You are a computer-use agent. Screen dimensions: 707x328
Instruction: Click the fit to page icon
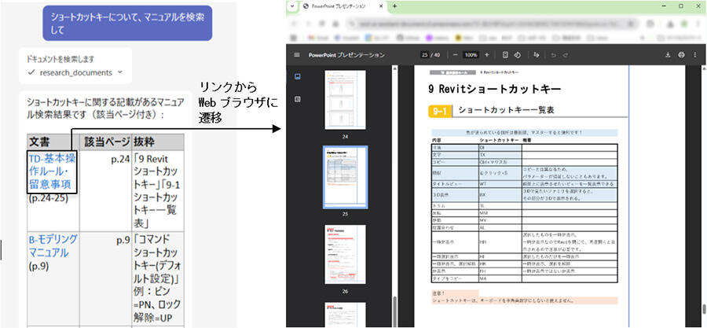pos(503,55)
